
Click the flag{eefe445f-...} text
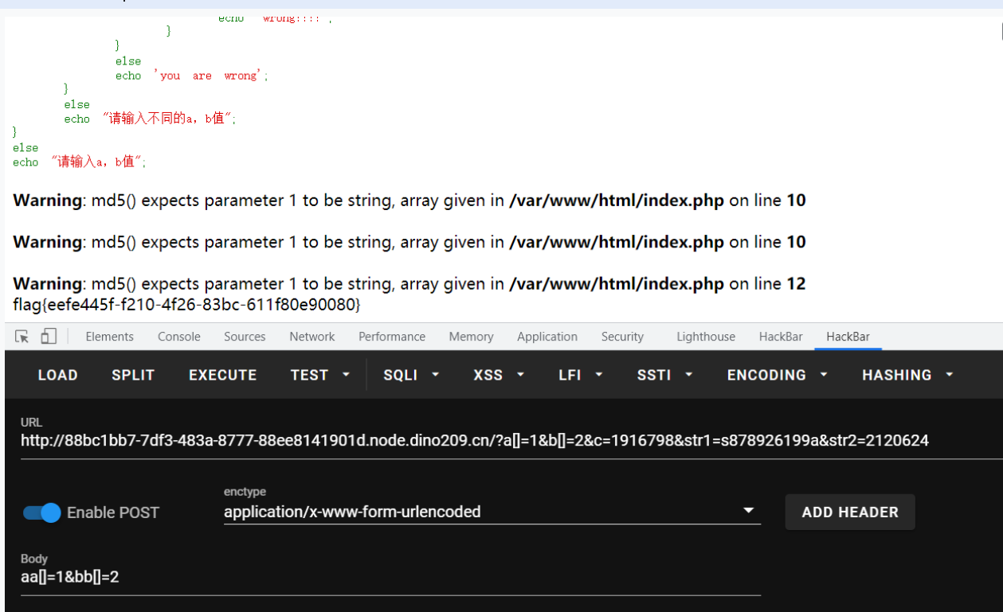tap(187, 305)
